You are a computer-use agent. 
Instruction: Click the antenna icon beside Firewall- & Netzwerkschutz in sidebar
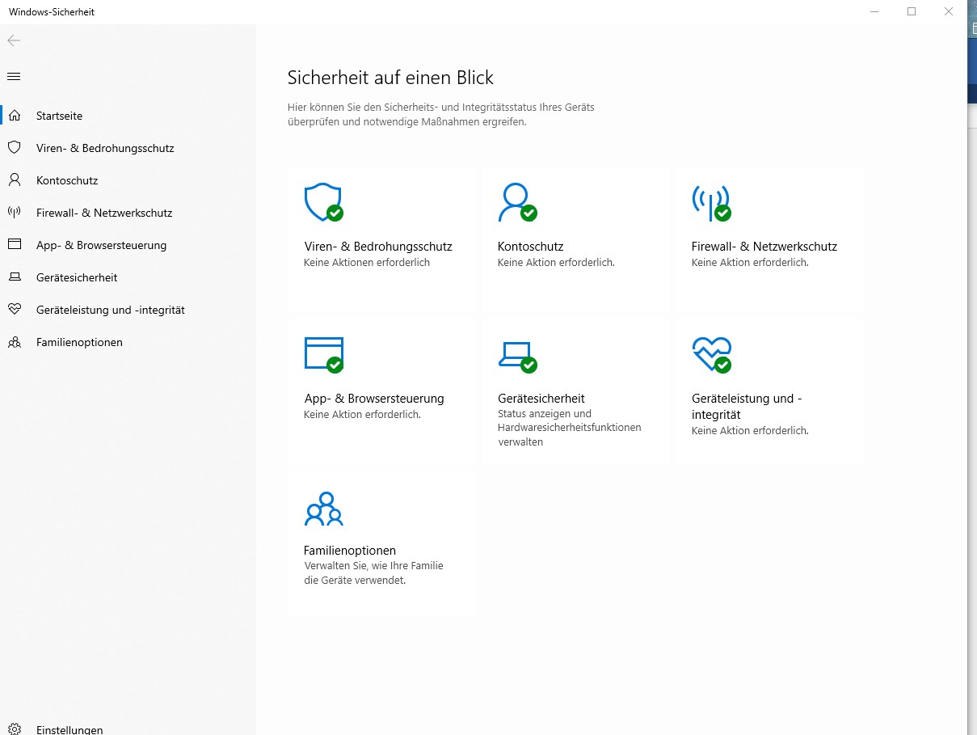(x=14, y=213)
